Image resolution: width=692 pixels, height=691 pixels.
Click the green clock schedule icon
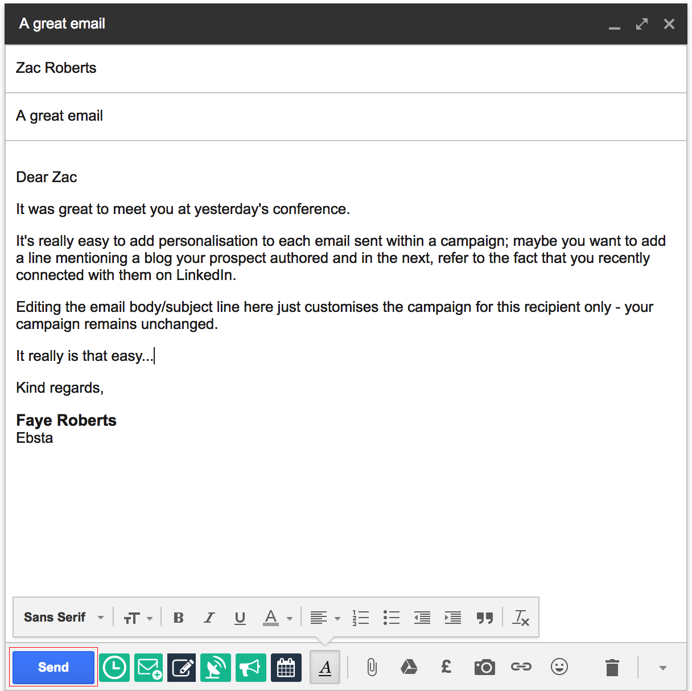click(114, 668)
